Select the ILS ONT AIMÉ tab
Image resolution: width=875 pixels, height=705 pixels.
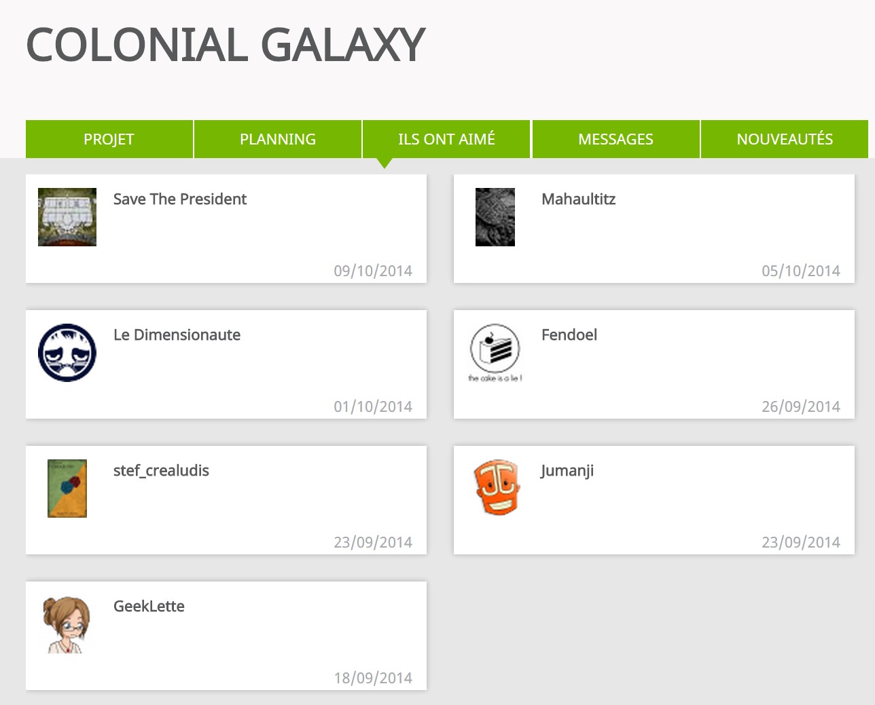coord(446,139)
